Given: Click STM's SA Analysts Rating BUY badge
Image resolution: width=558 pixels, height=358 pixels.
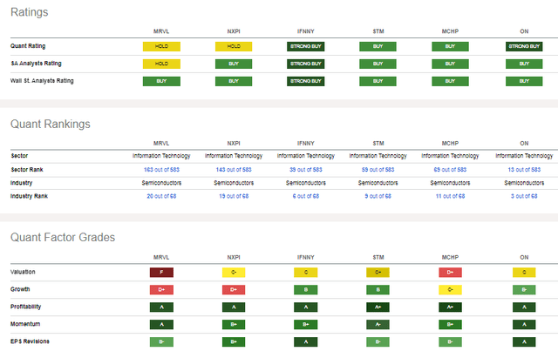Looking at the screenshot, I should pos(378,64).
